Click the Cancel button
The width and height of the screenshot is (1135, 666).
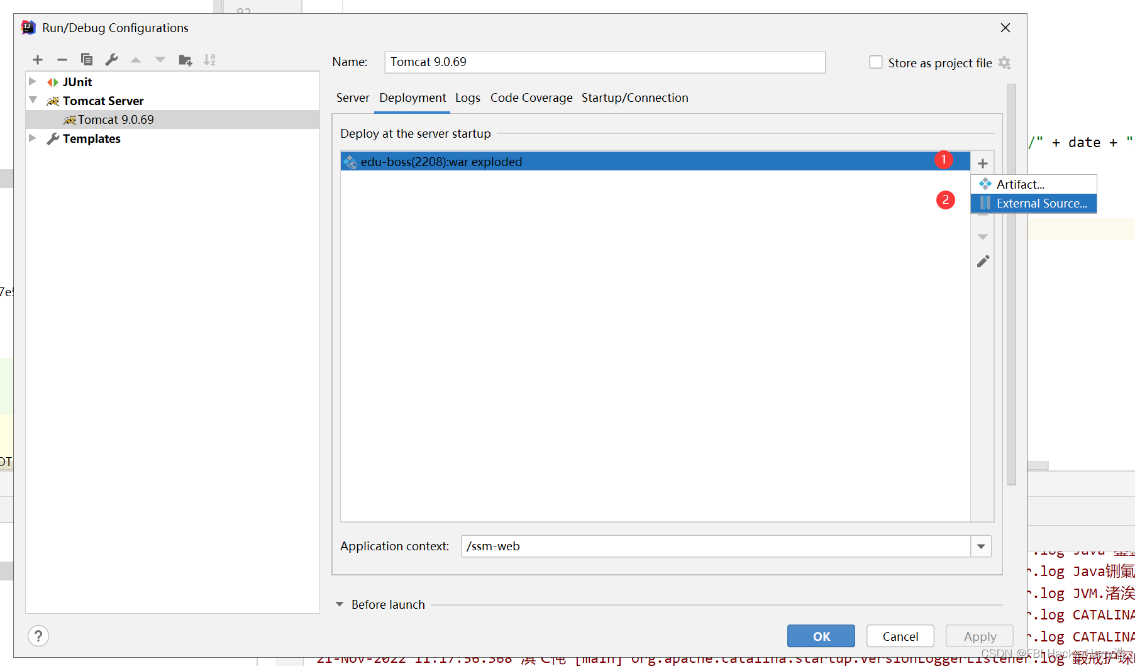pos(900,636)
